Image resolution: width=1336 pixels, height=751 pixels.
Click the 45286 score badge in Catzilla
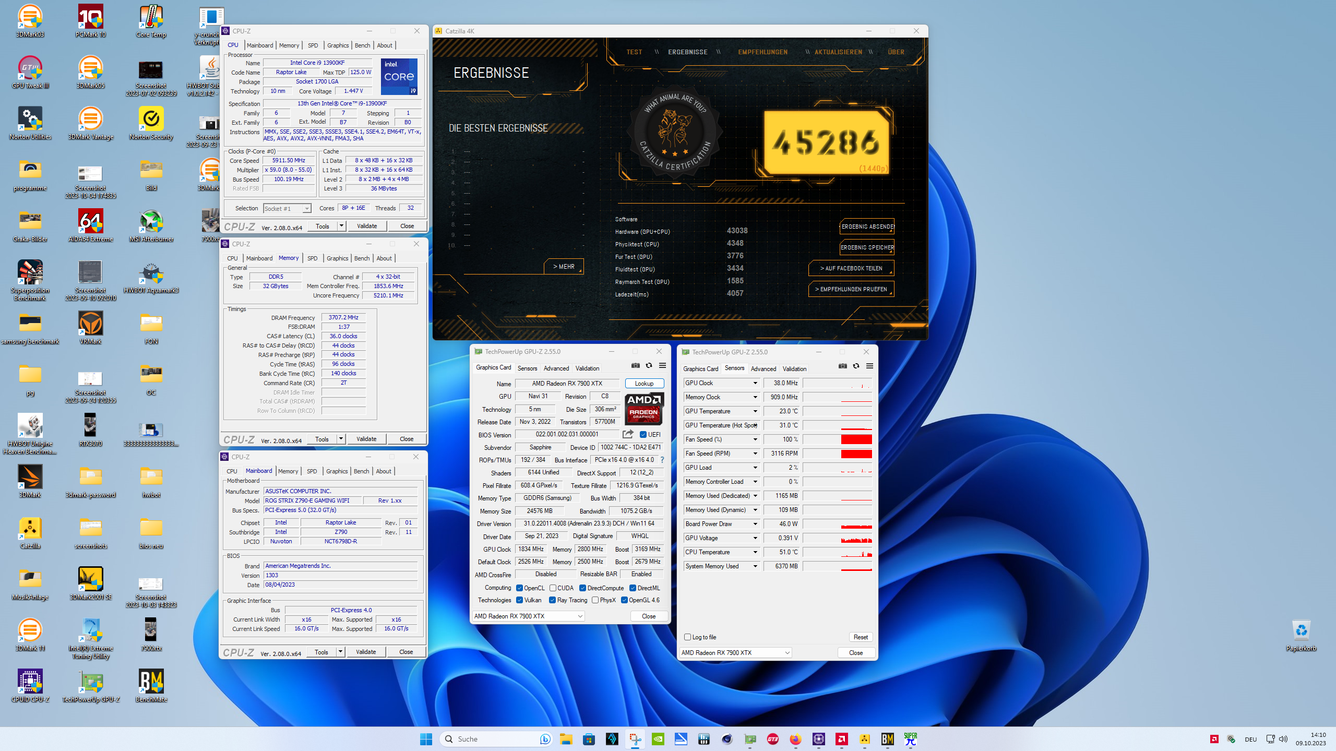click(x=826, y=142)
